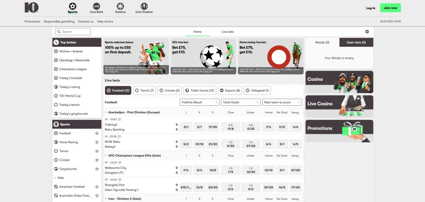Open the Promotions gift tile

point(340,131)
